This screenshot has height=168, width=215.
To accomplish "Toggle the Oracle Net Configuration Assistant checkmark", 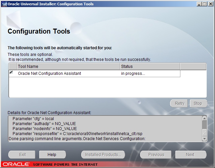I will click(11, 72).
